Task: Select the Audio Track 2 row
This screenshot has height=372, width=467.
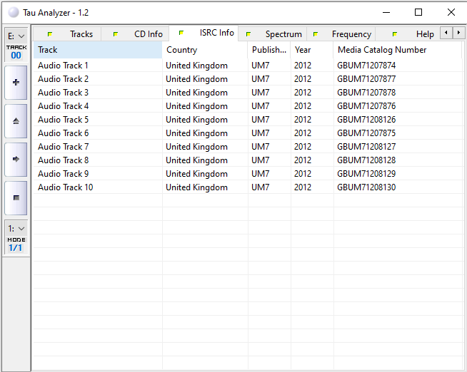Action: pyautogui.click(x=248, y=79)
